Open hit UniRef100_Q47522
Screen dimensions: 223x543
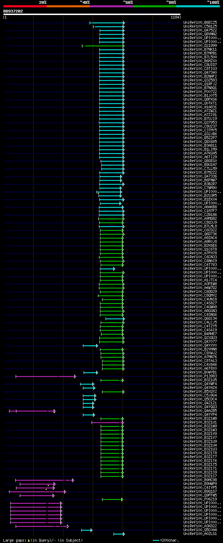coord(200,30)
